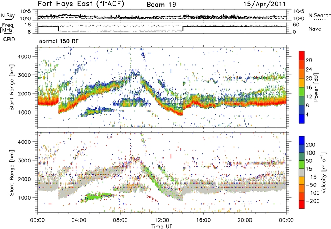Click the 'Power [dB]' color bar label
This screenshot has width=331, height=229.
pos(316,87)
